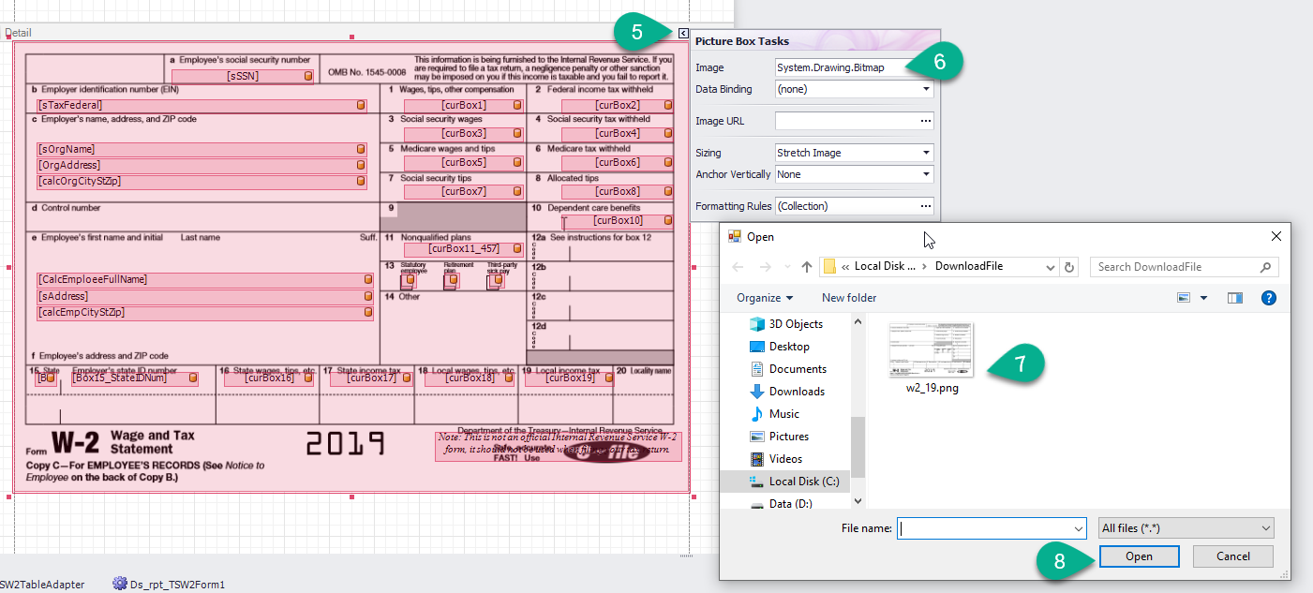Click the data-binding icon on the [sSSN] field
The height and width of the screenshot is (593, 1313).
(x=307, y=76)
